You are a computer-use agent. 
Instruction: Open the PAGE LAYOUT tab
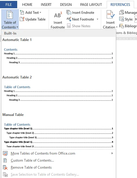click(91, 5)
